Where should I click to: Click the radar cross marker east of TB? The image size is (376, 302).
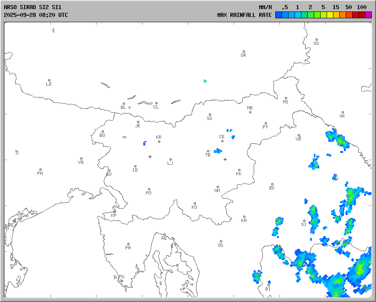(225, 159)
